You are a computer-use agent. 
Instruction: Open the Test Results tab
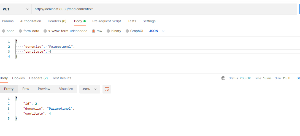[62, 78]
